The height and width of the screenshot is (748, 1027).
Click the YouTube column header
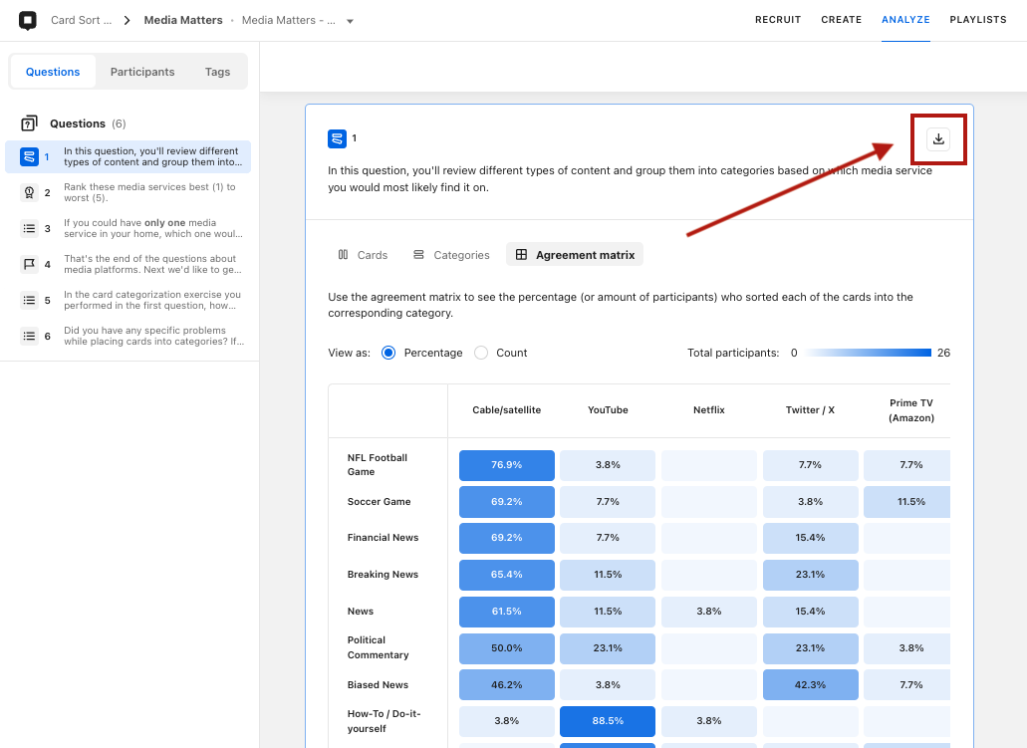coord(608,410)
